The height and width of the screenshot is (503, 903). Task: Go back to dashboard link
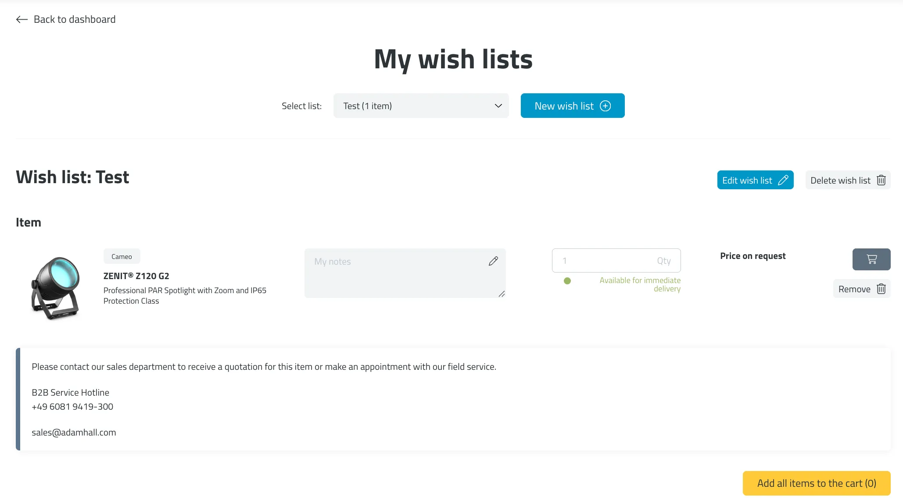(x=75, y=19)
